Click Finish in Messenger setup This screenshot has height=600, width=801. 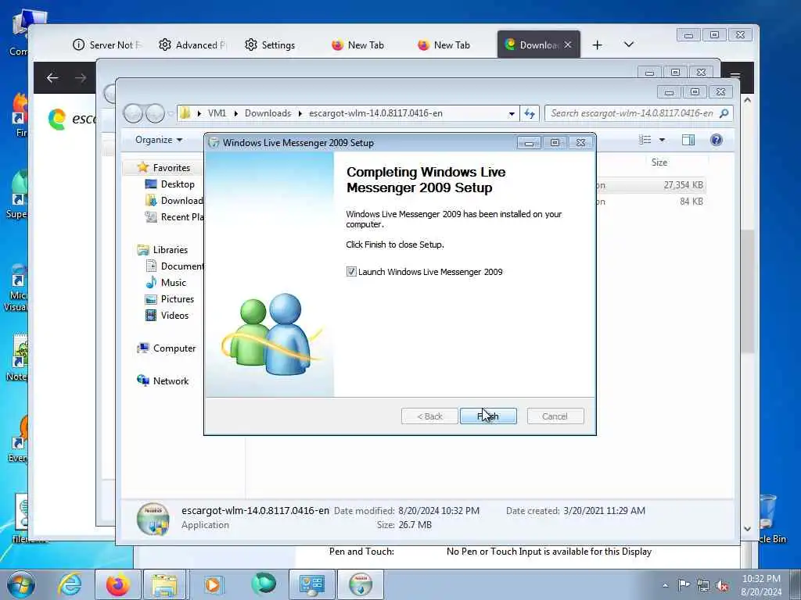pyautogui.click(x=488, y=416)
